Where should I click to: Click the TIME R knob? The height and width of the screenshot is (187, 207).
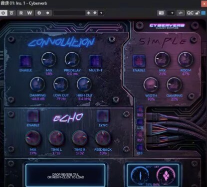(80, 138)
